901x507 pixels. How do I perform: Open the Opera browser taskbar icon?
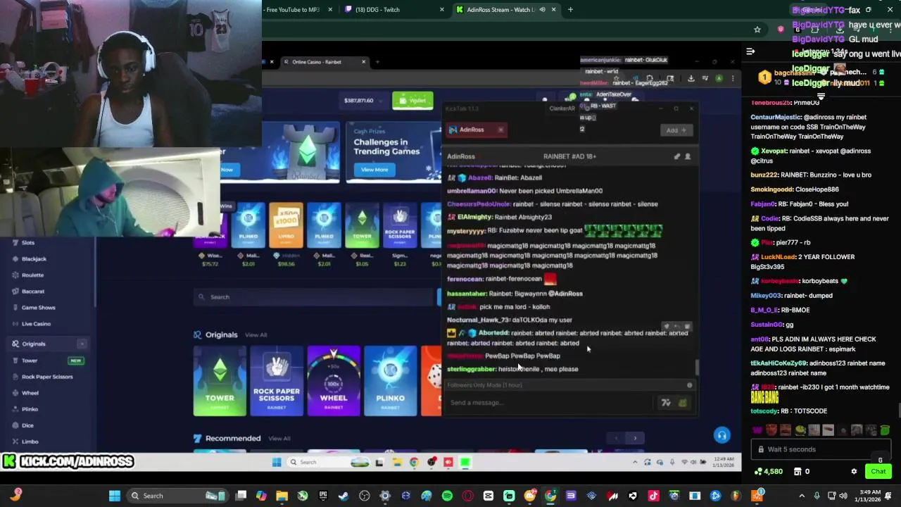coord(467,496)
